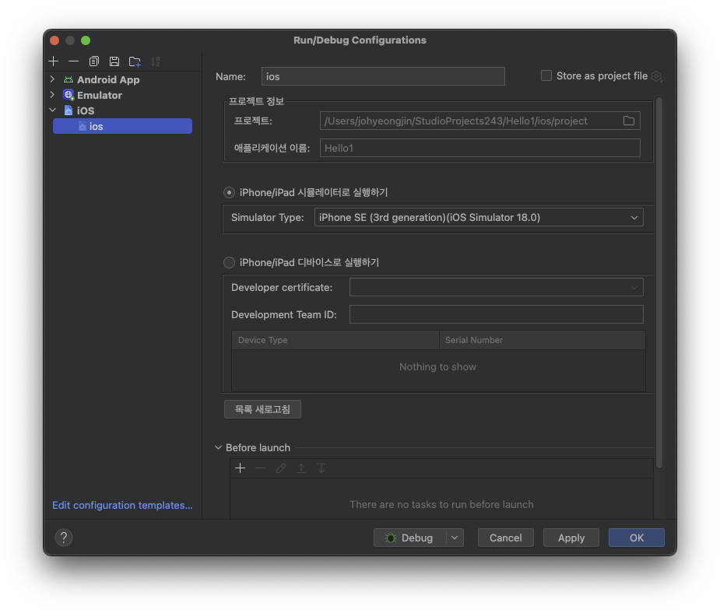
Task: Apply the configuration changes
Action: tap(571, 538)
